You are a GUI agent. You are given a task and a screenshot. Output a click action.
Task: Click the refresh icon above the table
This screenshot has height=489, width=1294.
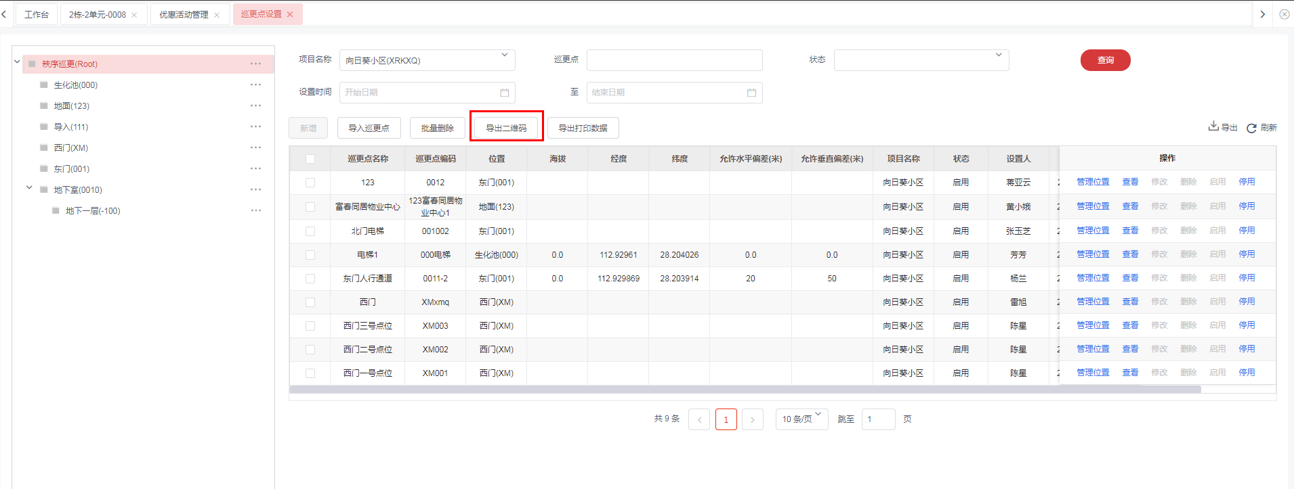[1251, 128]
